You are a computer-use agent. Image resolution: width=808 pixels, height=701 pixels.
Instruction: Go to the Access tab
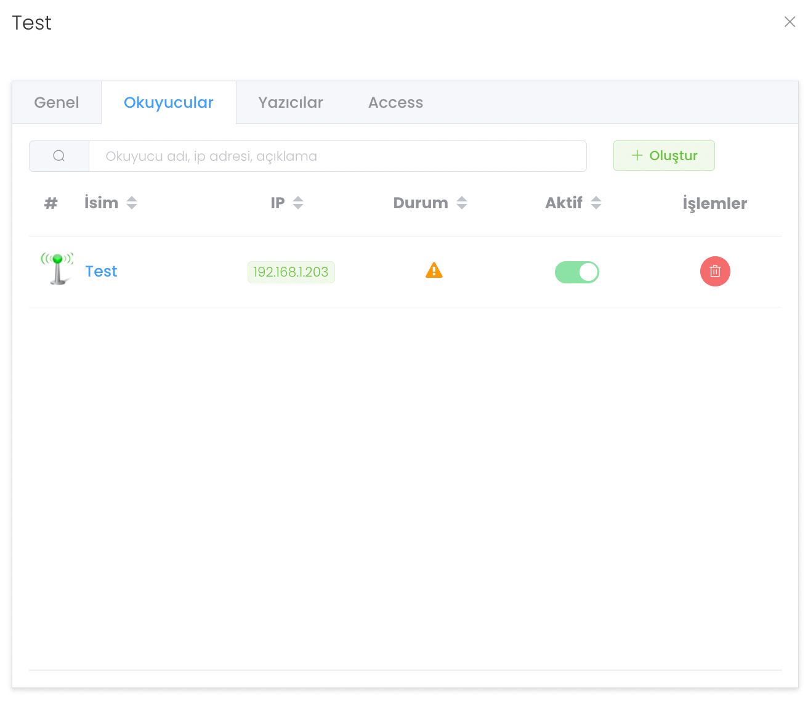395,103
